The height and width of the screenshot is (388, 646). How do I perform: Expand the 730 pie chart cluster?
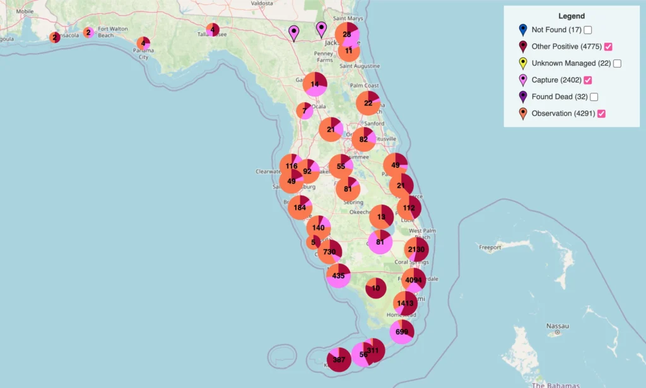[x=329, y=252]
